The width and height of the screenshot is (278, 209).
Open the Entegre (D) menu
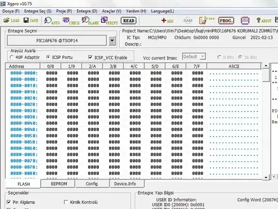click(87, 11)
